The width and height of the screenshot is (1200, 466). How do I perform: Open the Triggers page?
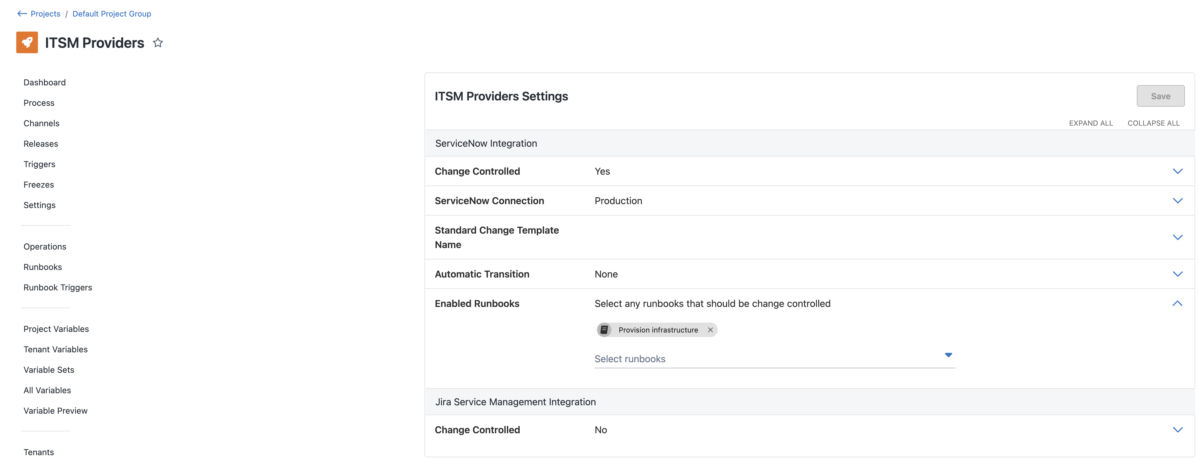[40, 164]
